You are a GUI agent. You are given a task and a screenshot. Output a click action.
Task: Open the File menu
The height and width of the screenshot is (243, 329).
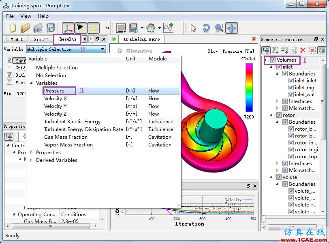(10, 16)
